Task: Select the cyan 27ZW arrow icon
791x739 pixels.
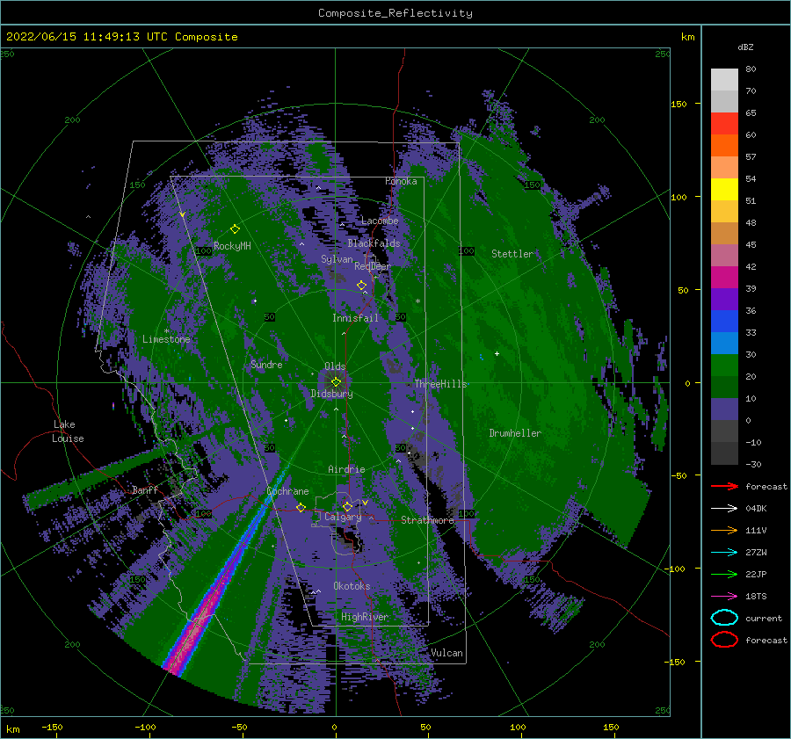Action: (724, 552)
